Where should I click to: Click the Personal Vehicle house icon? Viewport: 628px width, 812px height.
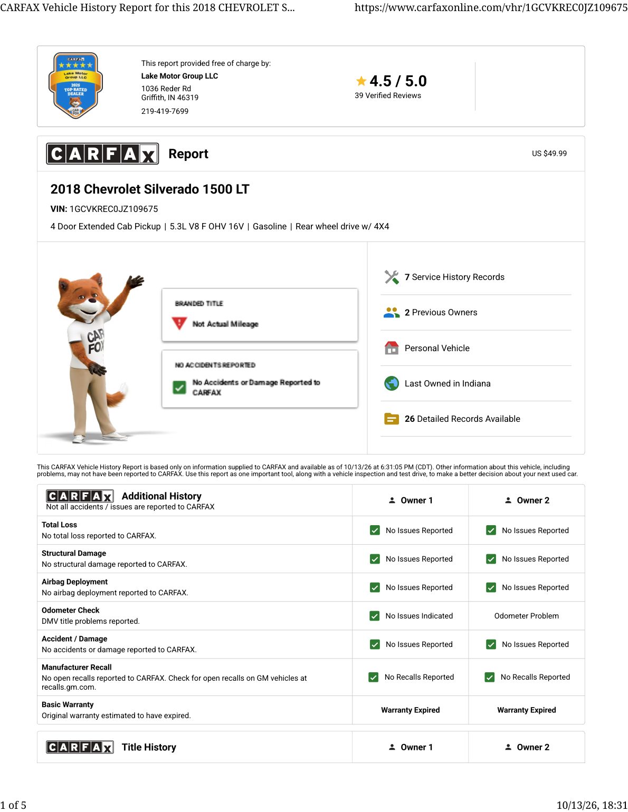click(392, 348)
